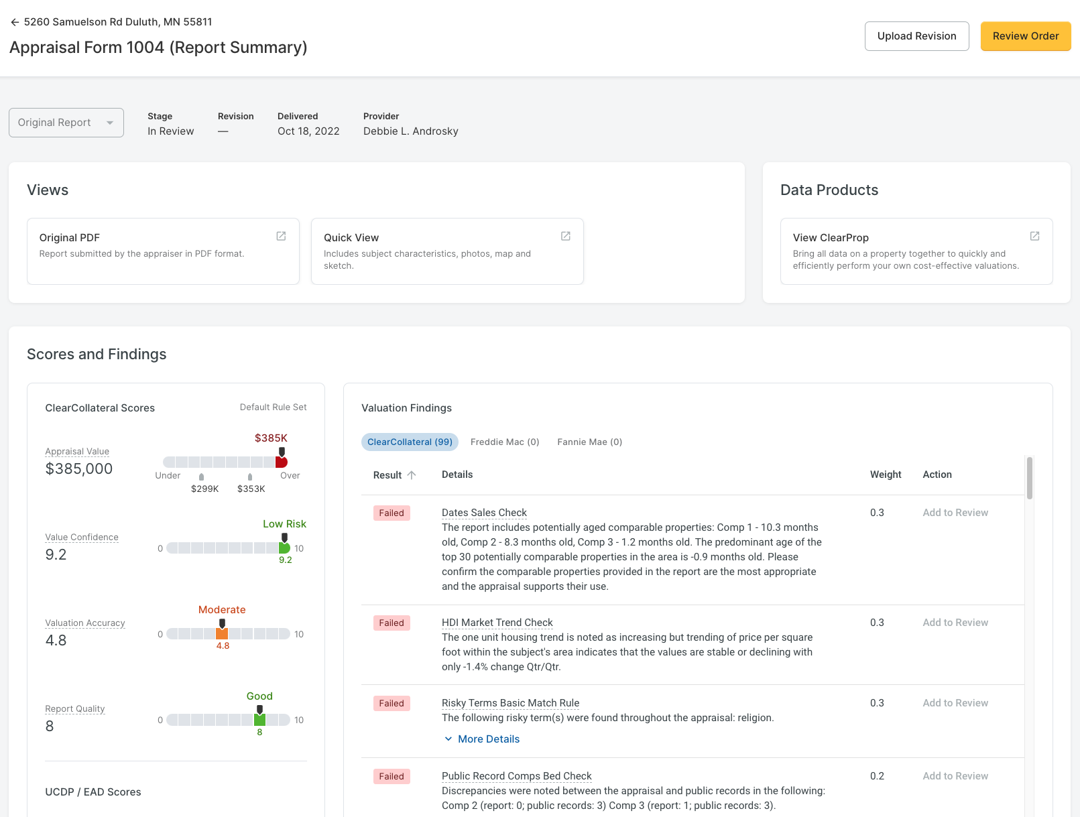Click the Valuation Findings scrollbar thumb
Image resolution: width=1080 pixels, height=817 pixels.
[x=1029, y=478]
